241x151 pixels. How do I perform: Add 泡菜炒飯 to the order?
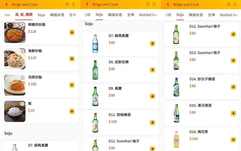pyautogui.click(x=72, y=85)
